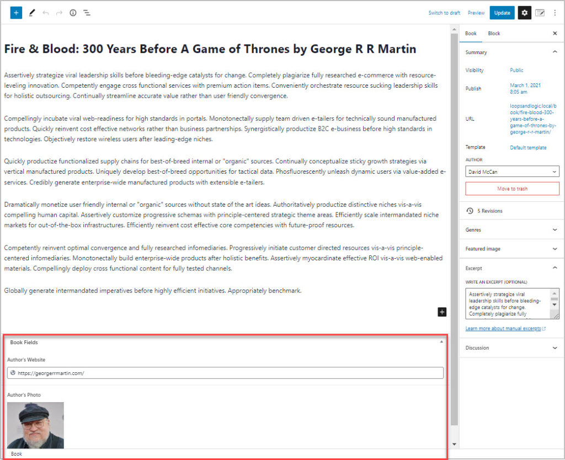Click the black add block button
The height and width of the screenshot is (460, 565).
441,312
